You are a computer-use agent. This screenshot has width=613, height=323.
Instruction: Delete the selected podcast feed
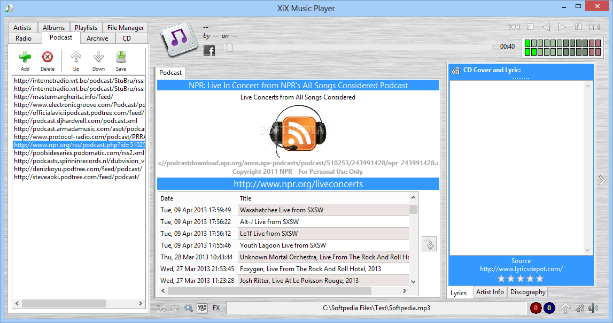coord(48,60)
